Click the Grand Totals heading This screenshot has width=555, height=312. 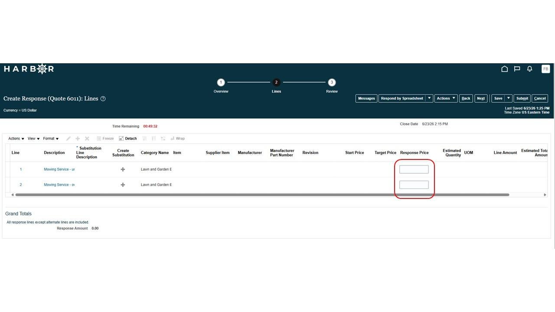point(18,214)
